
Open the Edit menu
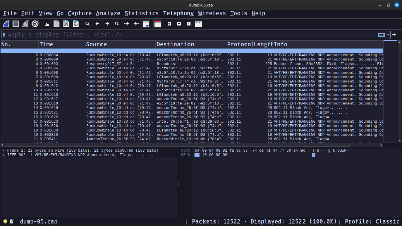pos(28,13)
